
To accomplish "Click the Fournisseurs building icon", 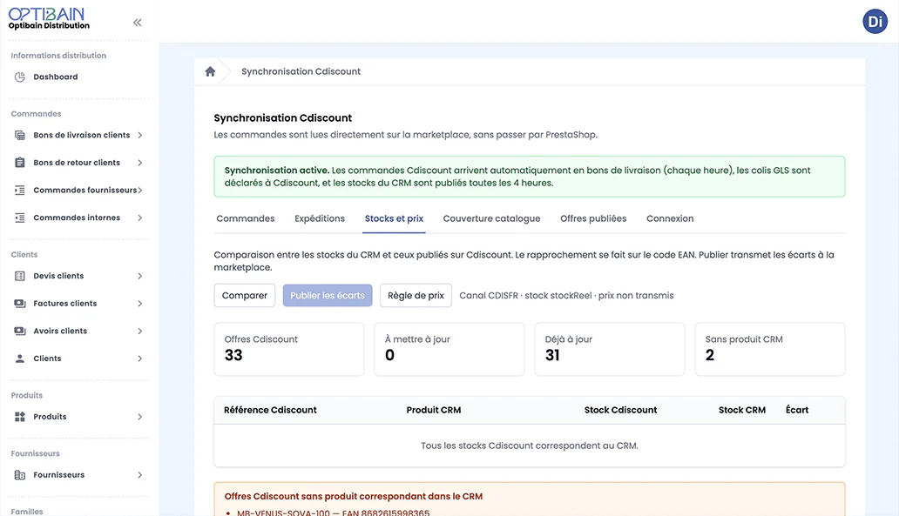I will 20,475.
